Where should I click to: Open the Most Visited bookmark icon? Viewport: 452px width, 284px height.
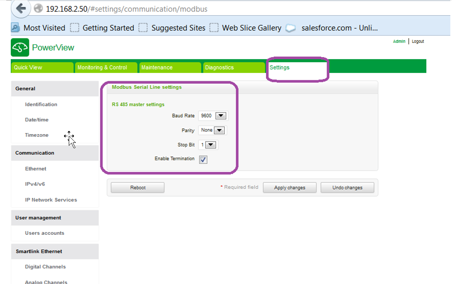pos(15,28)
